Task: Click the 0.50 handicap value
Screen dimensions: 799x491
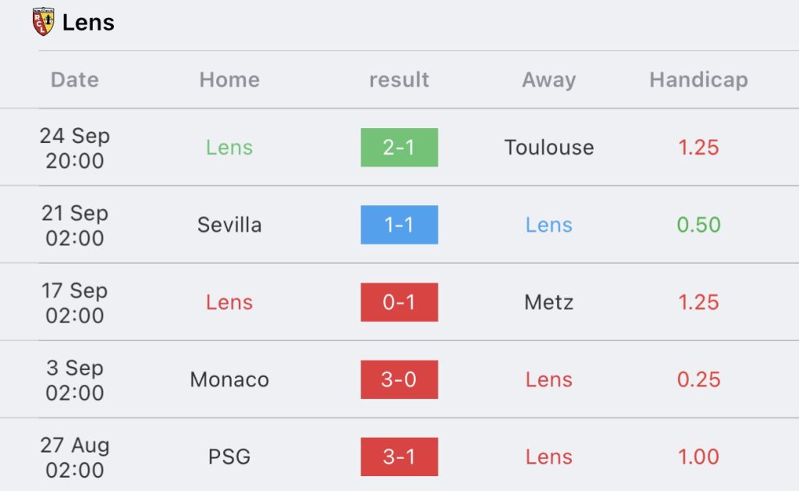Action: click(x=698, y=225)
